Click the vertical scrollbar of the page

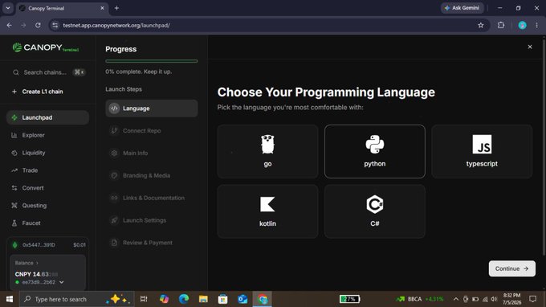(544, 146)
